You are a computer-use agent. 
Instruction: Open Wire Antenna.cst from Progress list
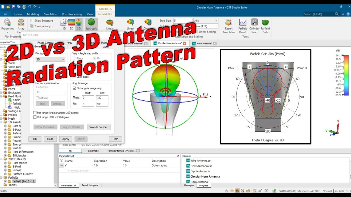click(x=201, y=161)
